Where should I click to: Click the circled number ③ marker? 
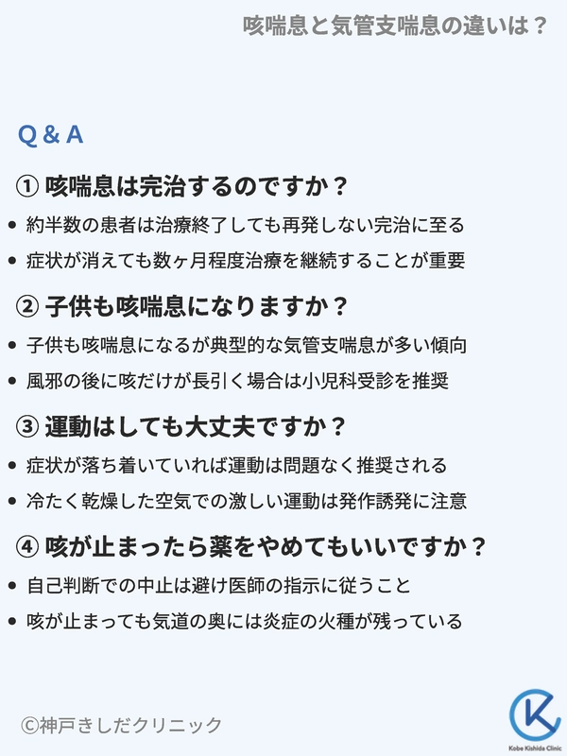coord(28,427)
